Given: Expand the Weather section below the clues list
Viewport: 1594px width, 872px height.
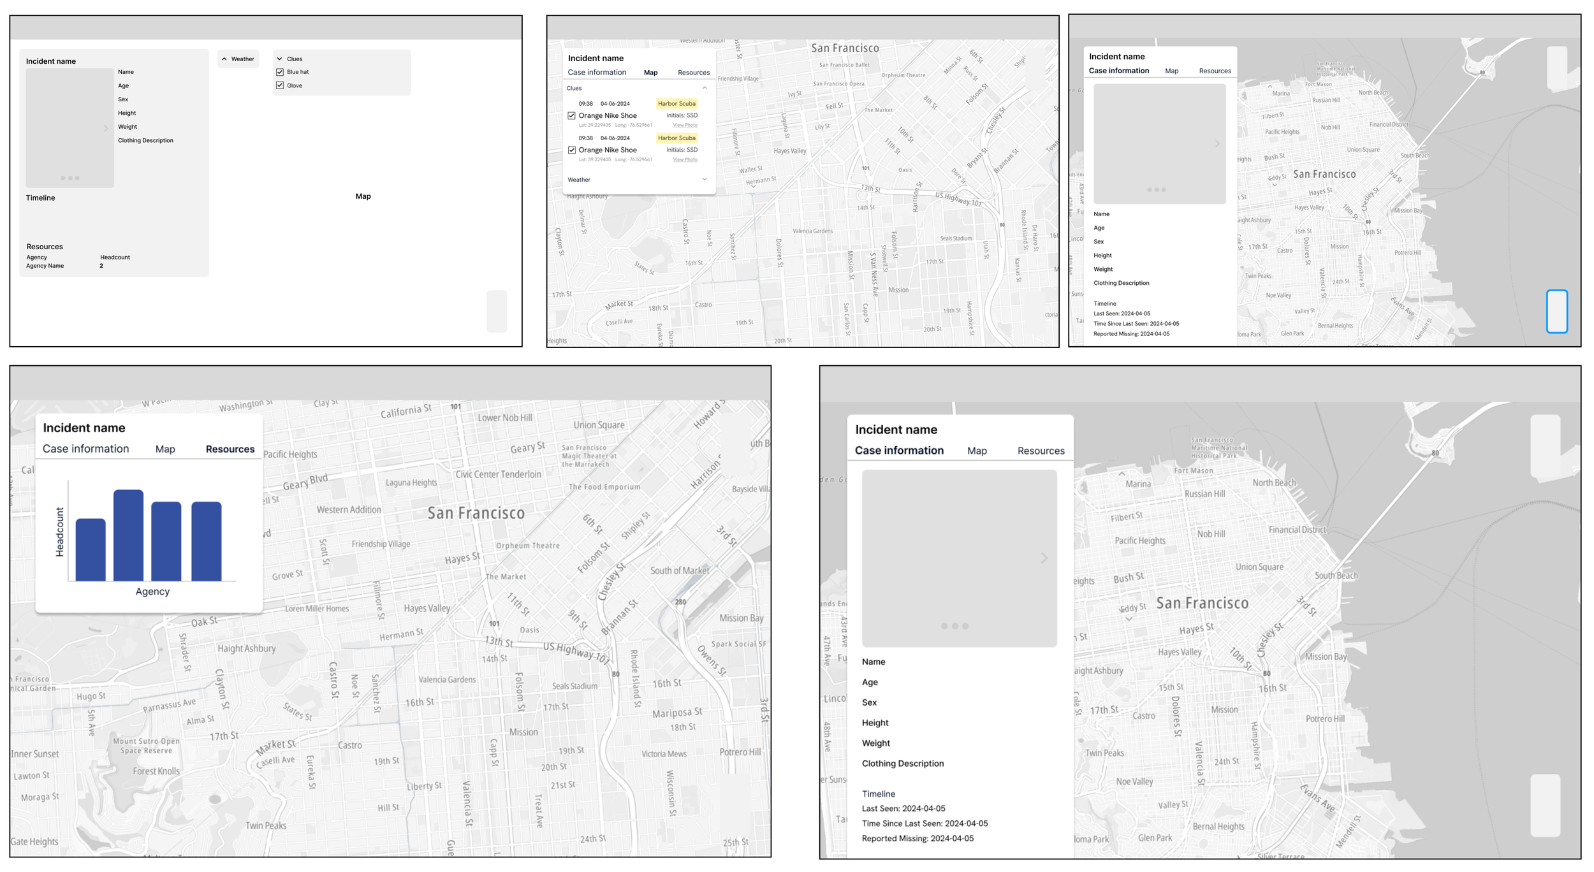Looking at the screenshot, I should [705, 180].
